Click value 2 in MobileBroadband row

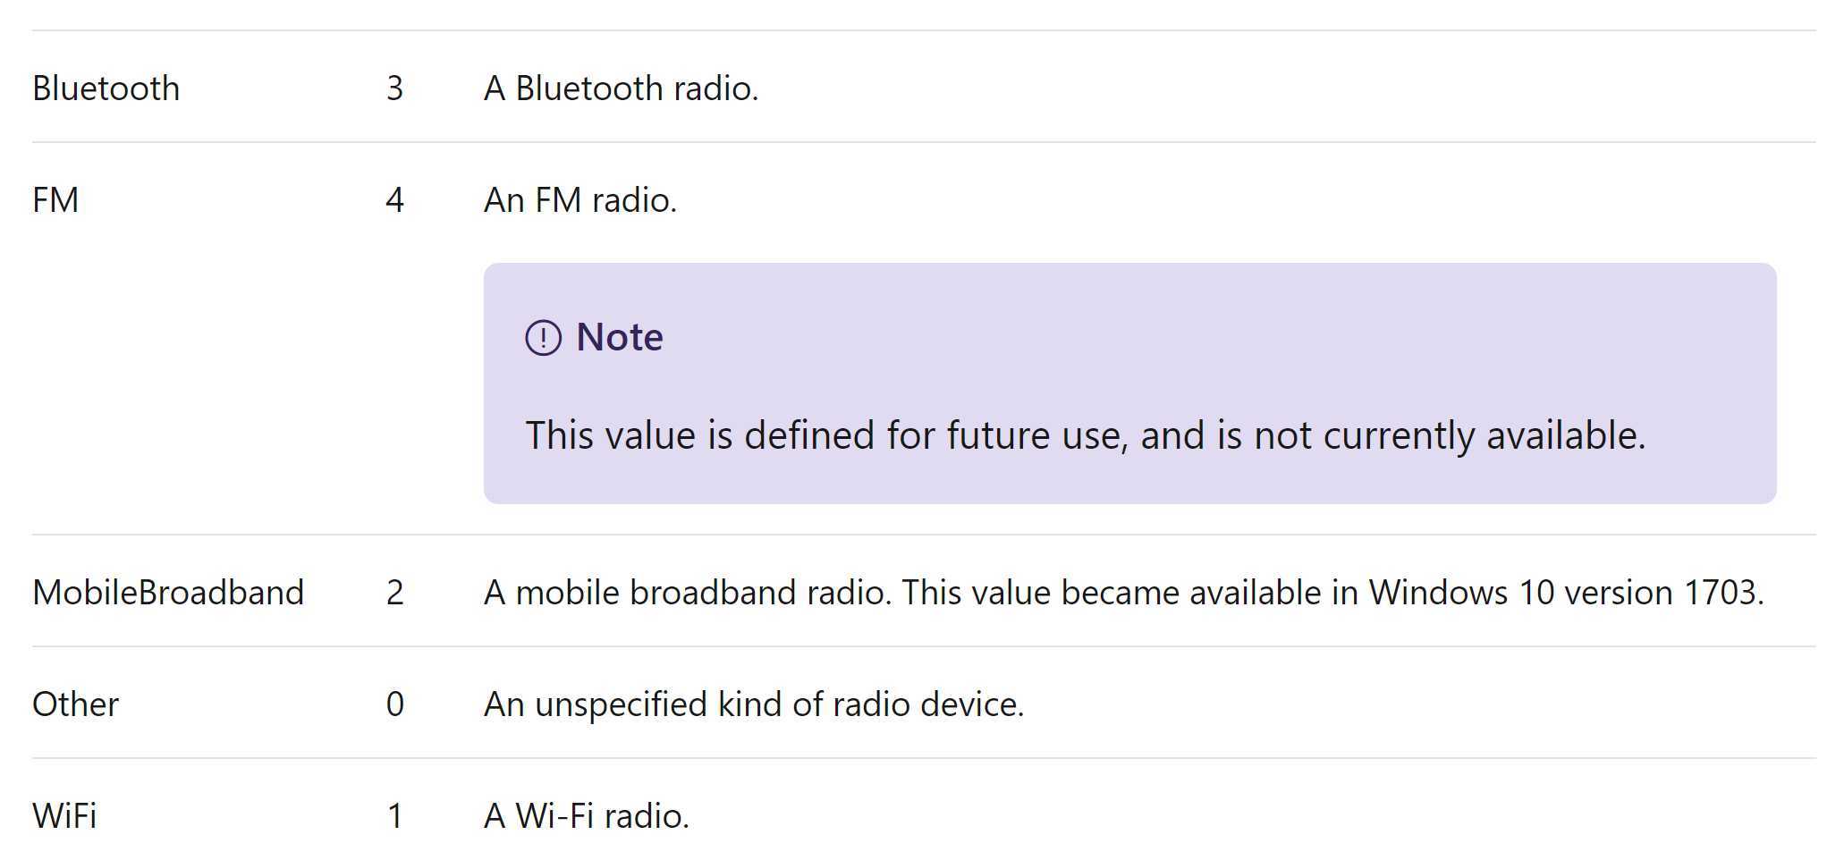tap(394, 593)
